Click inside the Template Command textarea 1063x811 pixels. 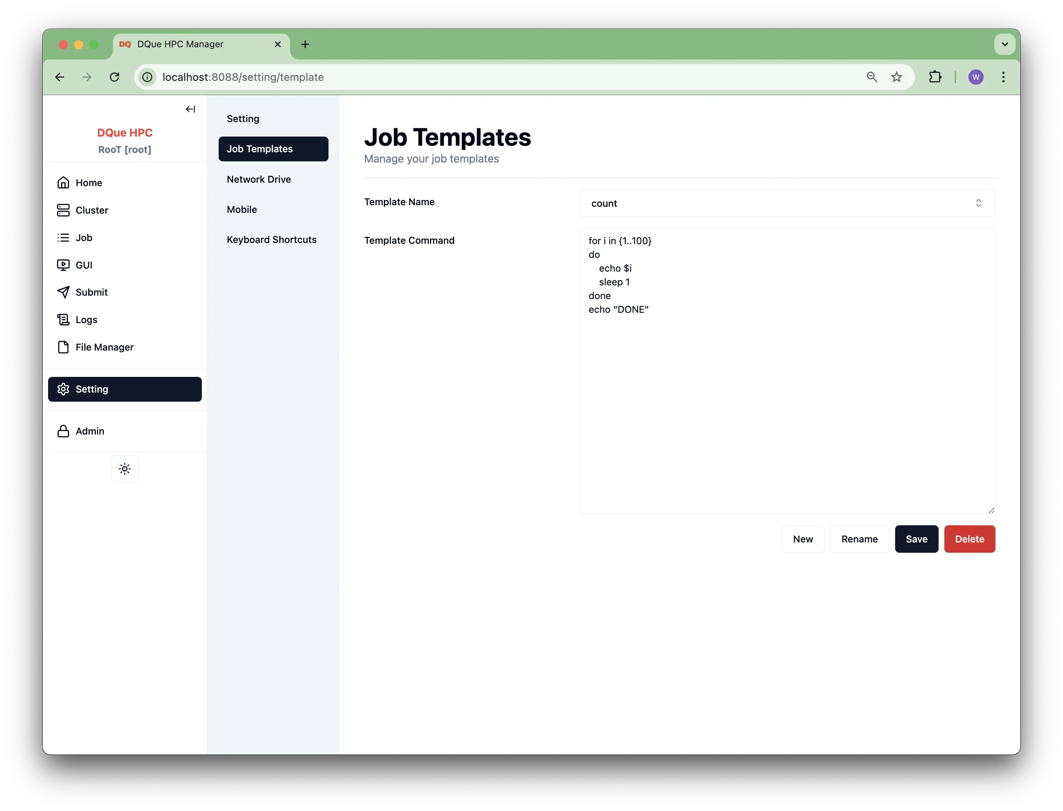787,410
